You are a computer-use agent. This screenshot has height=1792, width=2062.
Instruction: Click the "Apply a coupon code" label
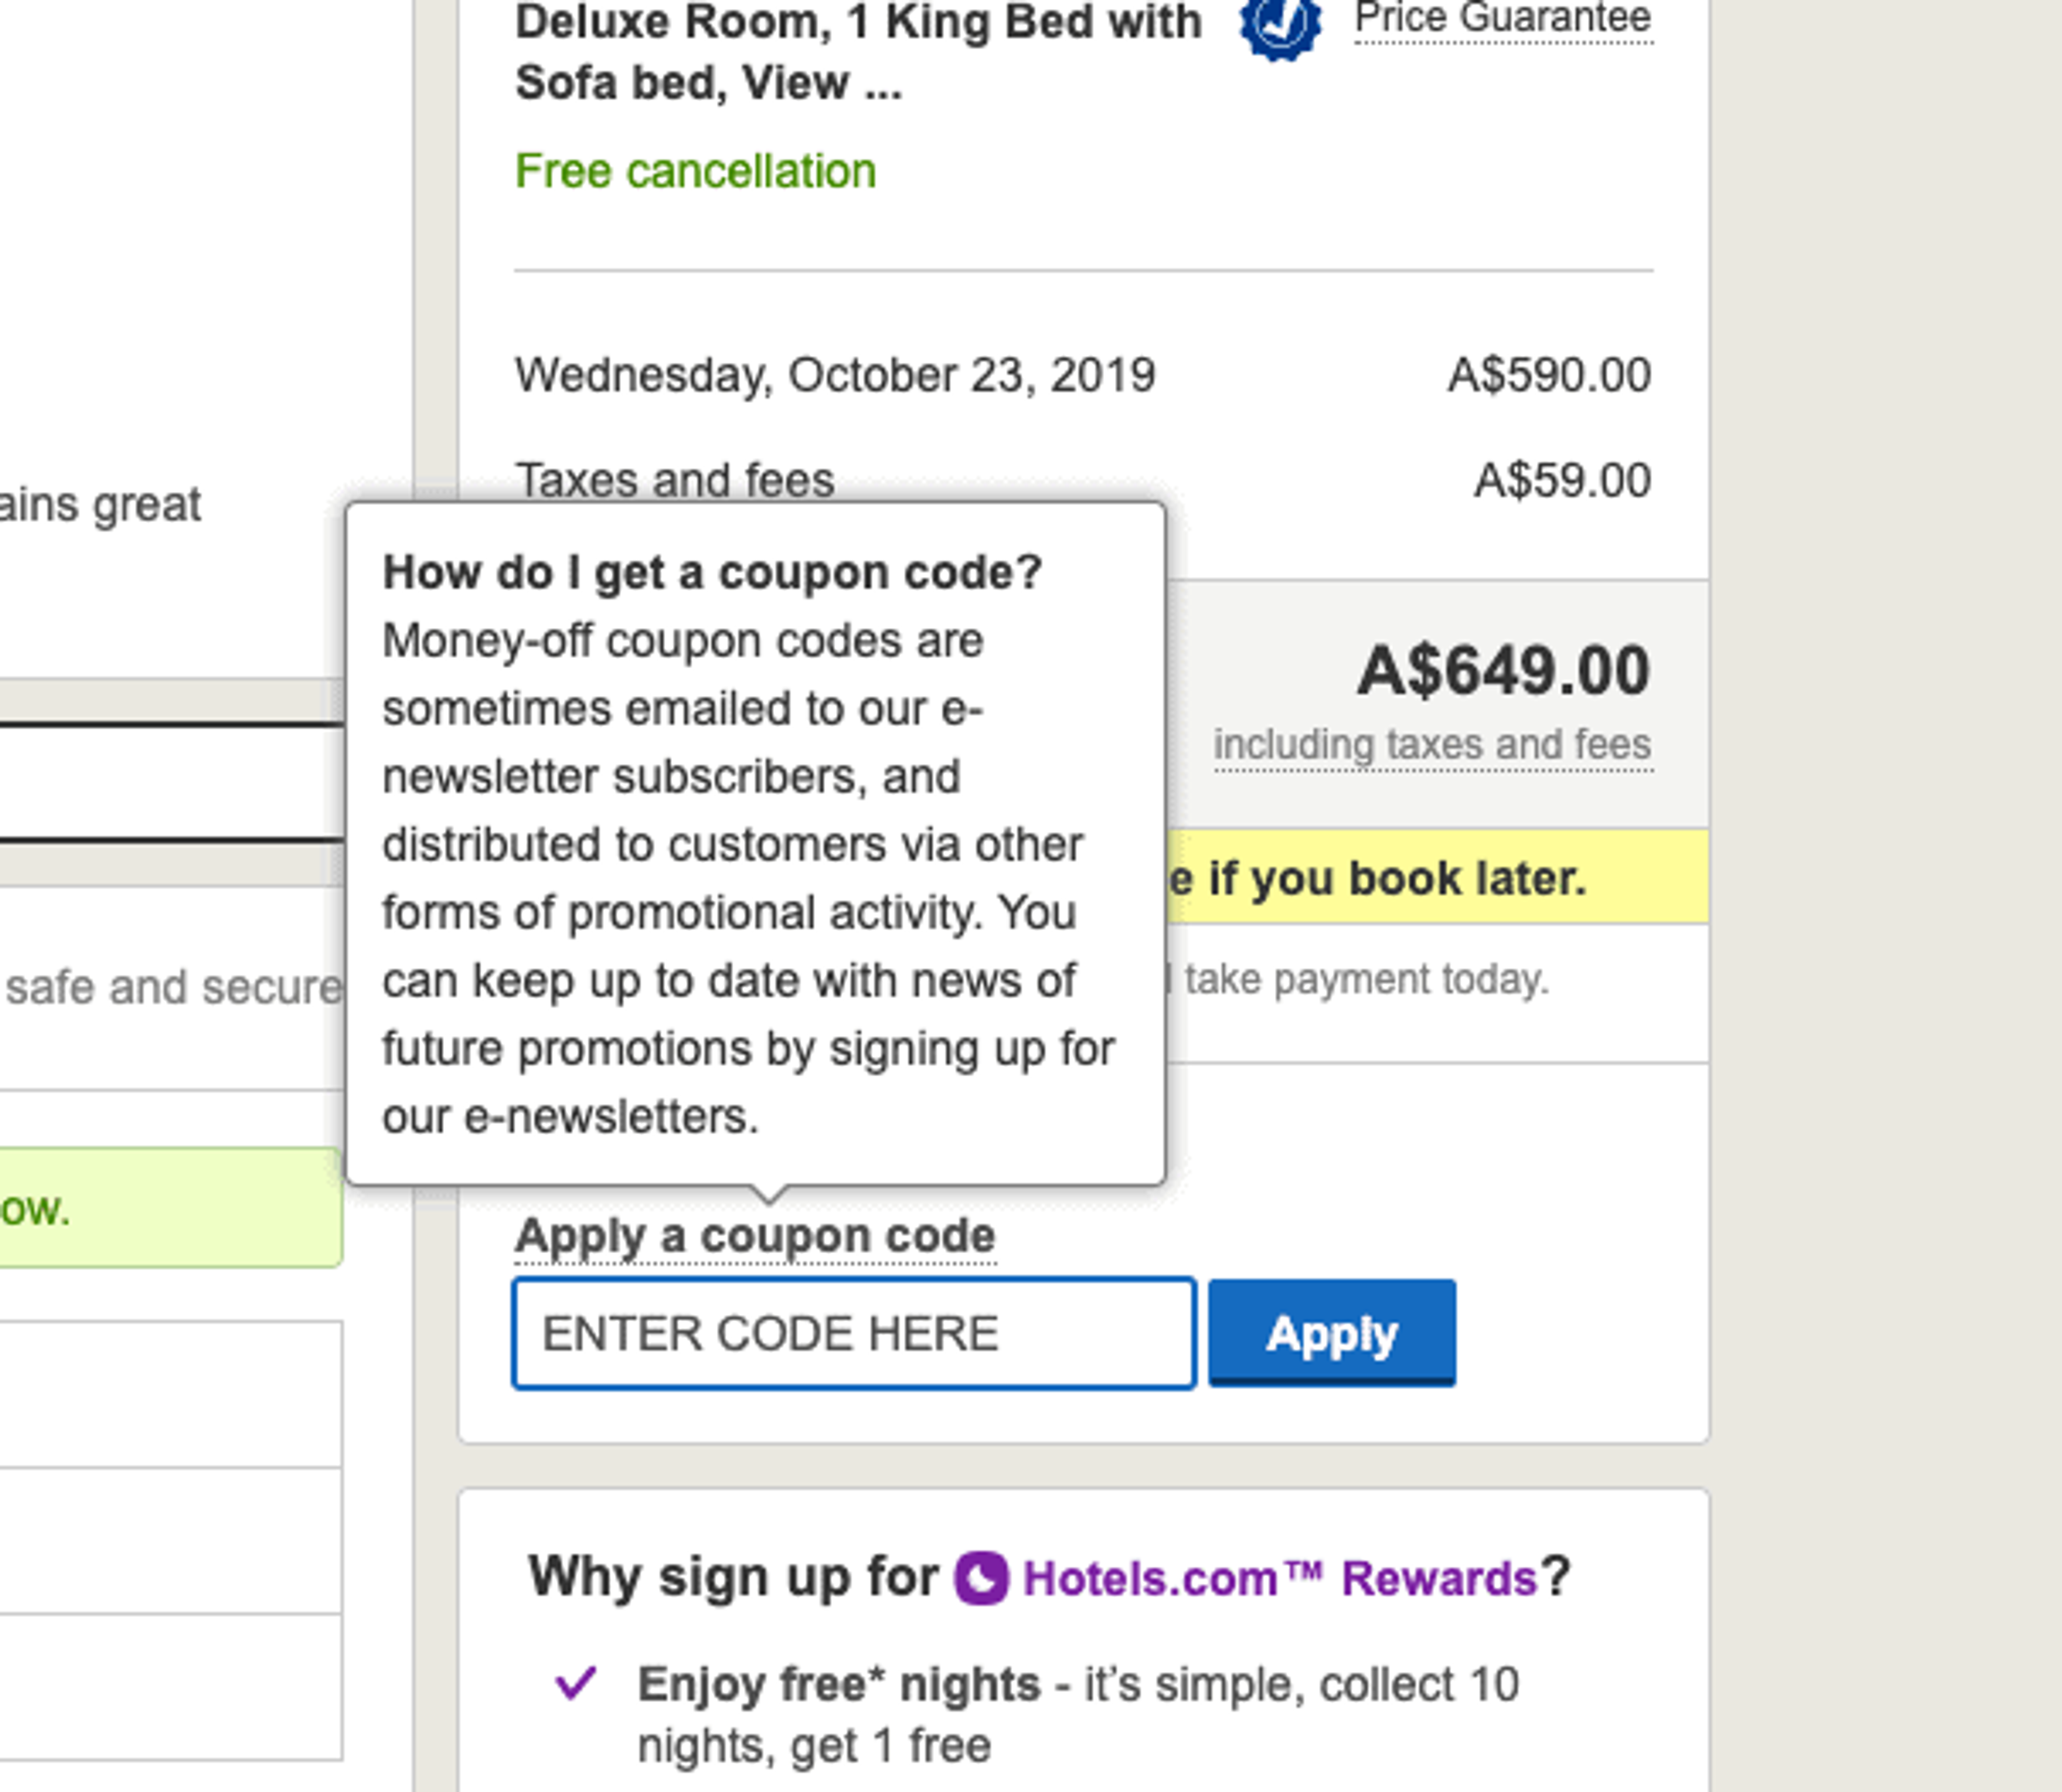tap(754, 1236)
